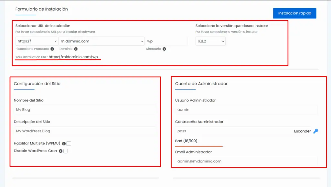Click the installation URL text https://midominio.com/wp
This screenshot has width=331, height=187.
pos(73,57)
